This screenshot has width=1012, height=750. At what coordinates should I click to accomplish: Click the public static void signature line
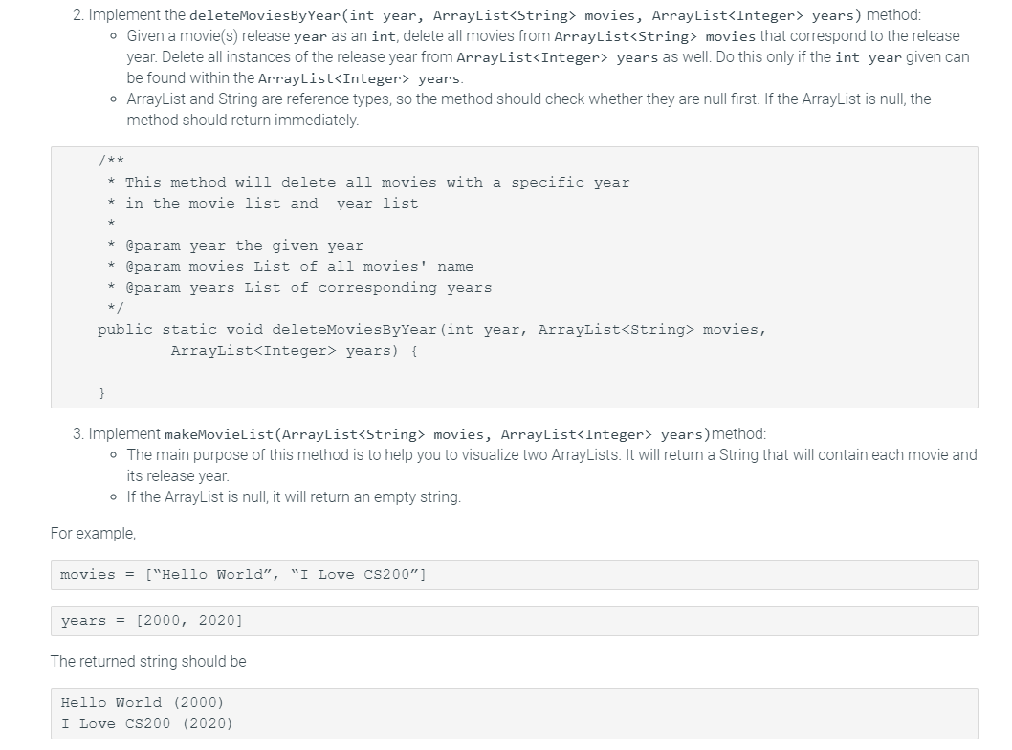click(431, 330)
